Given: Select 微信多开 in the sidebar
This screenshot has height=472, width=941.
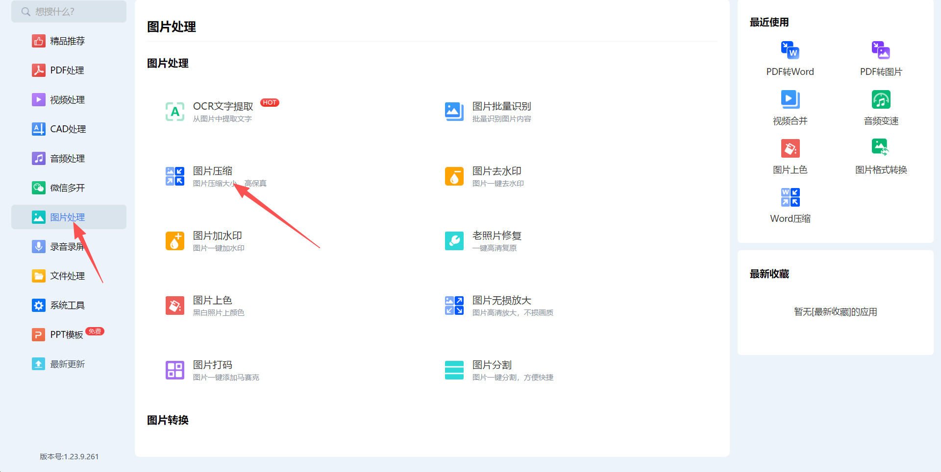Looking at the screenshot, I should tap(68, 188).
